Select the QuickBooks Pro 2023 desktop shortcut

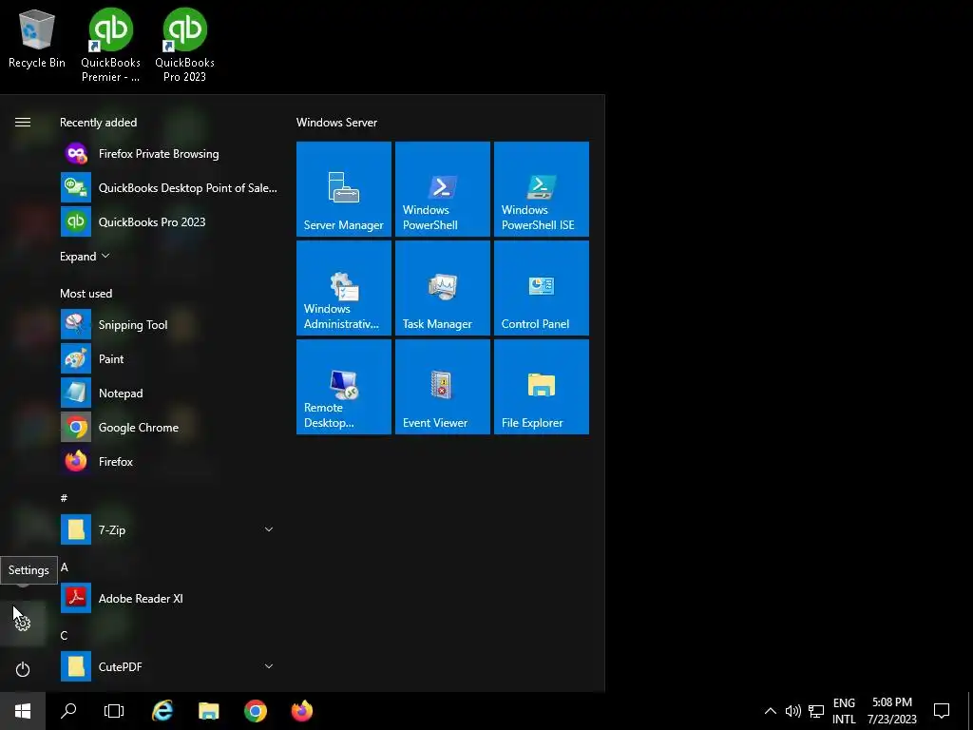(185, 46)
